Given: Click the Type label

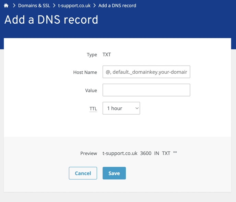Looking at the screenshot, I should [x=92, y=55].
